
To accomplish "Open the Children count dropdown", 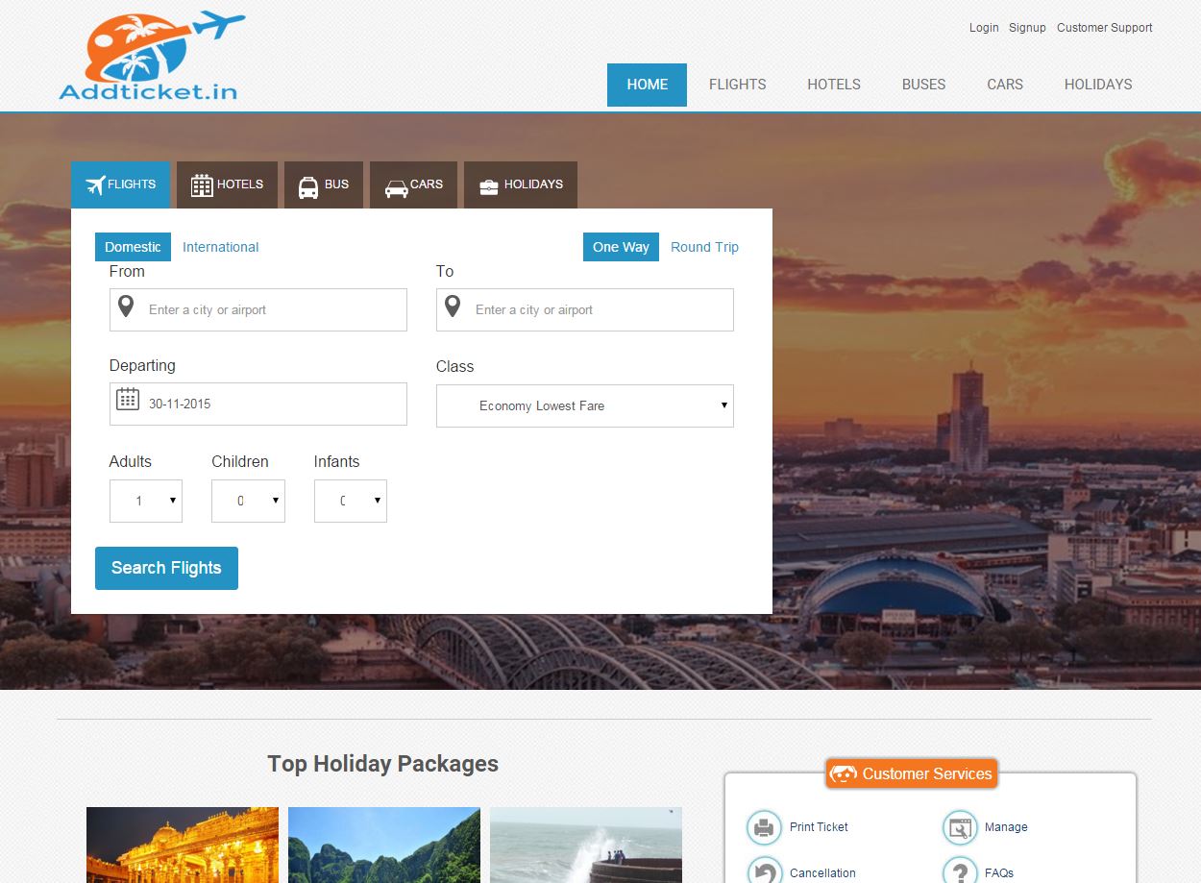I will 248,501.
